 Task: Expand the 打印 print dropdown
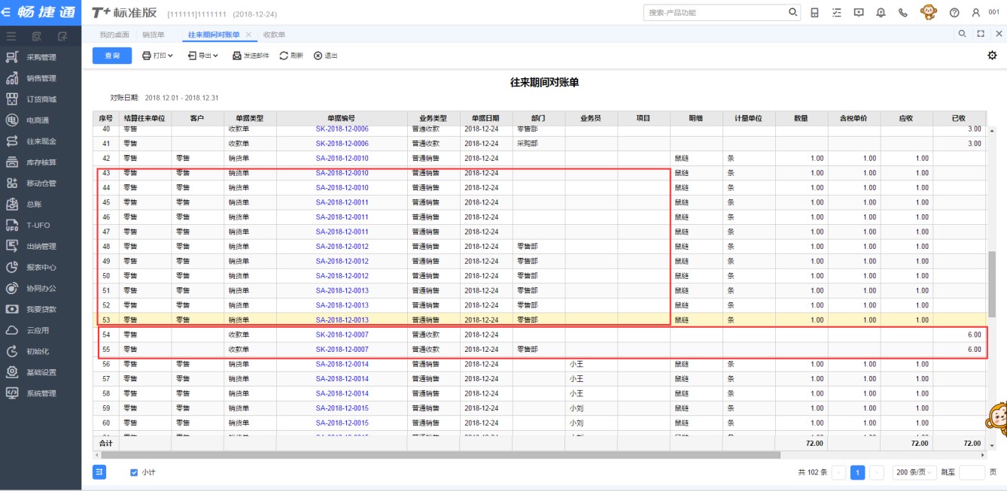158,56
